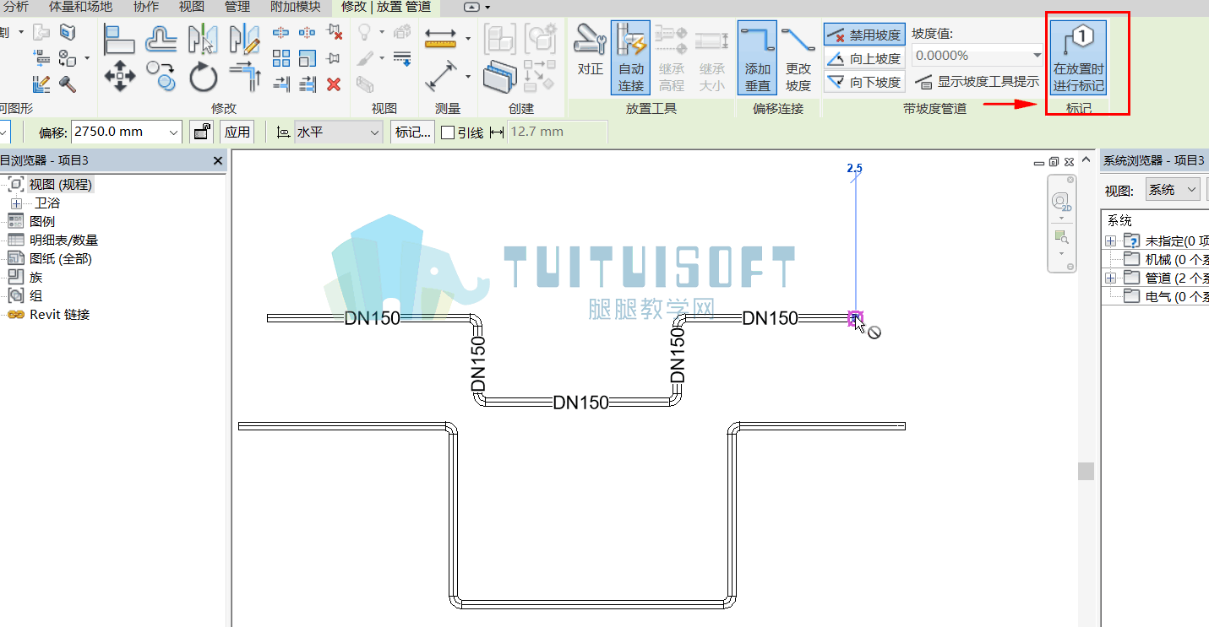Viewport: 1209px width, 627px height.
Task: Switch to the 体量和场地 ribbon tab
Action: tap(80, 7)
